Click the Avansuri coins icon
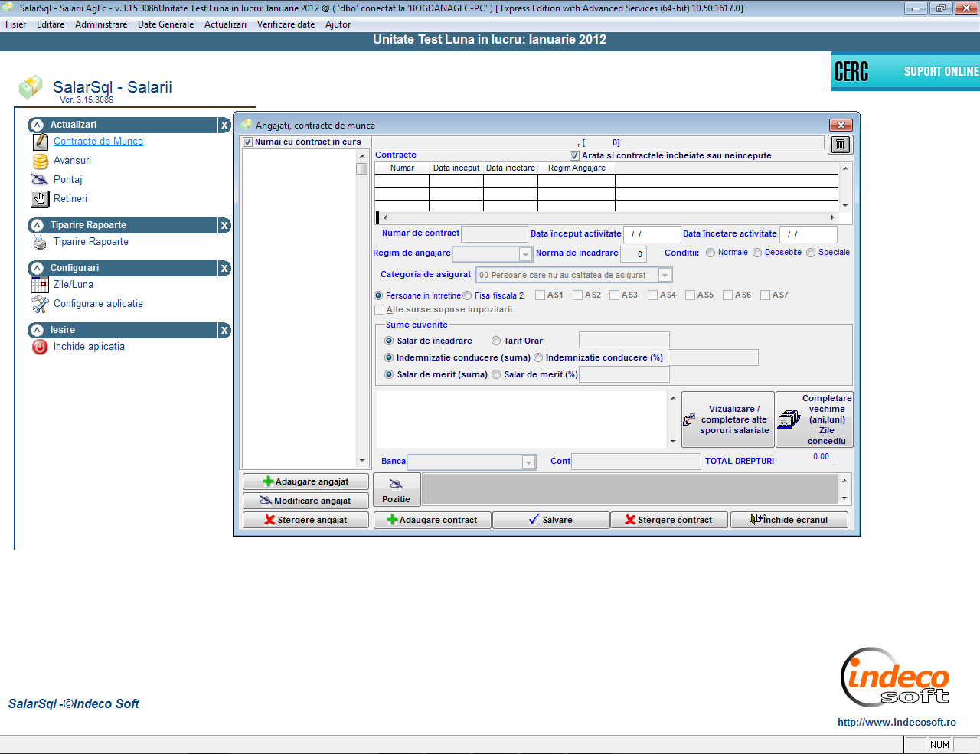This screenshot has height=754, width=980. (x=40, y=162)
